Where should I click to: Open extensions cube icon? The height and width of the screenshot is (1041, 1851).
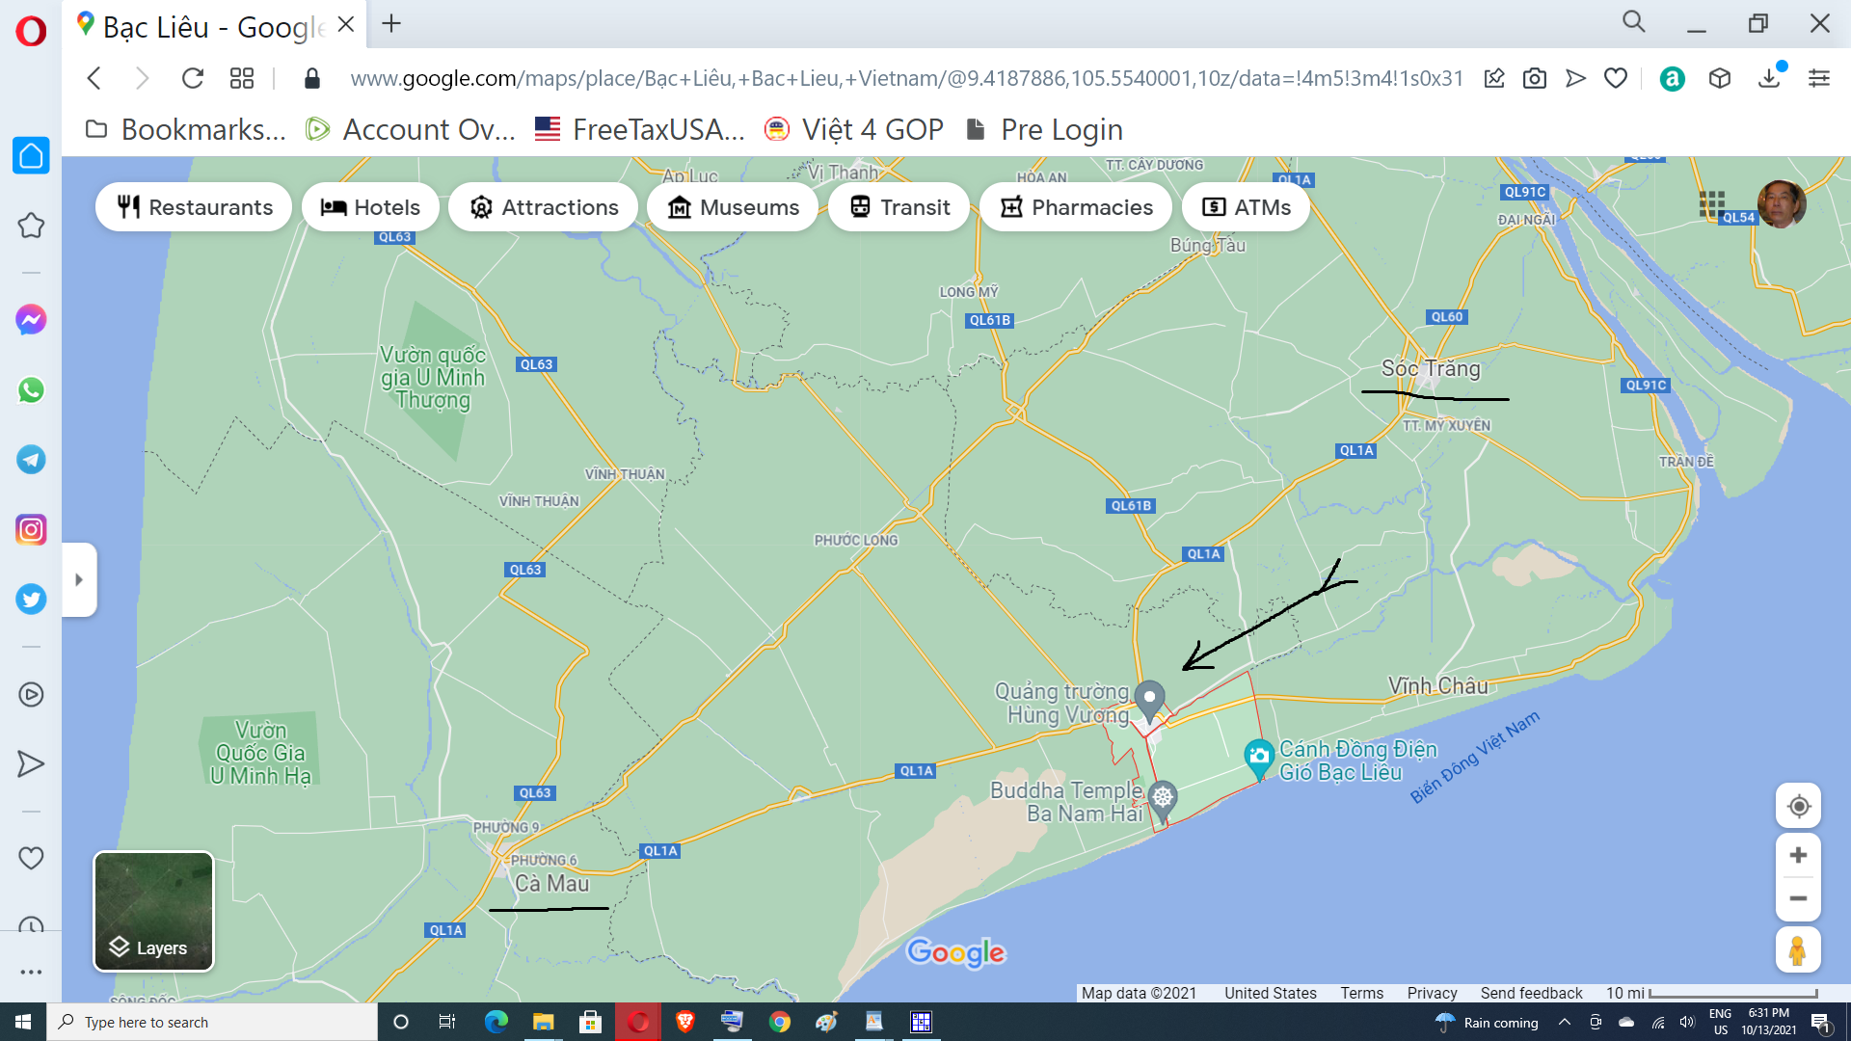(1720, 78)
